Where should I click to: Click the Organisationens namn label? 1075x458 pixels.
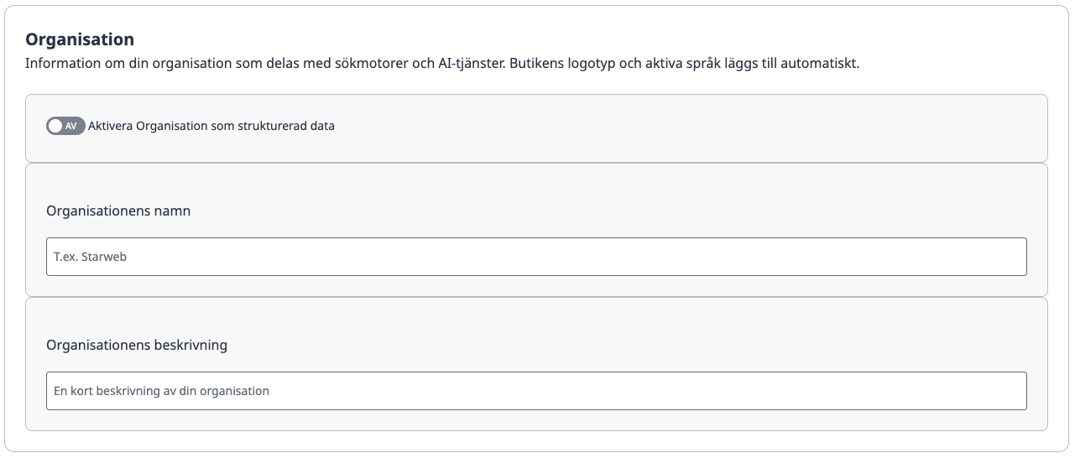pos(118,211)
